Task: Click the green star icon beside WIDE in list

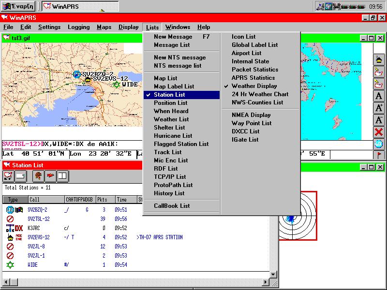Action: [x=10, y=265]
